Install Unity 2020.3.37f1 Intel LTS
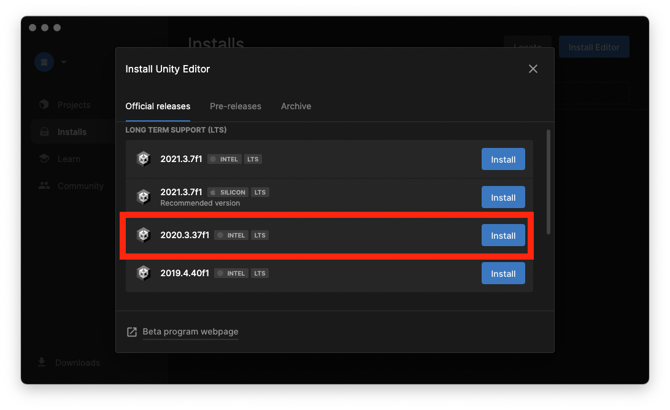Screen dimensions: 670x410 tap(503, 235)
